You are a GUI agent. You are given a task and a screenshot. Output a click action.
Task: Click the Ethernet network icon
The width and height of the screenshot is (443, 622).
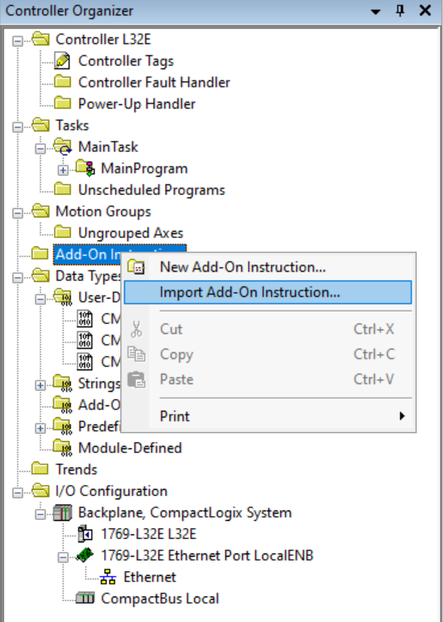click(108, 577)
